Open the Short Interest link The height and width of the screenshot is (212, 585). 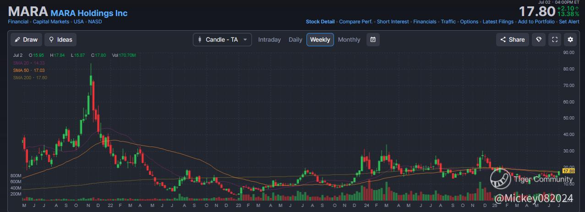click(x=393, y=22)
